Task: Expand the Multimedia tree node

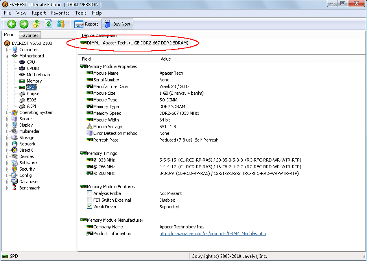Action: coord(7,131)
